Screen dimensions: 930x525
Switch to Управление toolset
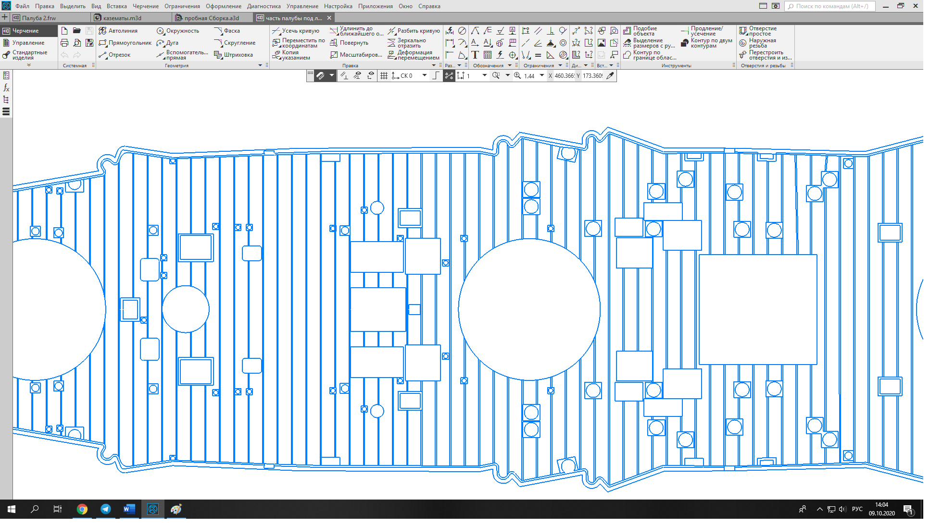coord(28,43)
